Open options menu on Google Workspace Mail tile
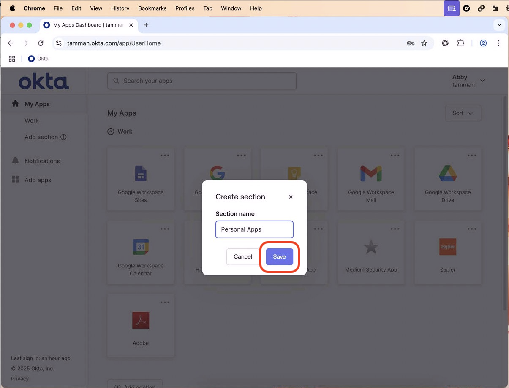Screen dimensions: 509x388 coord(395,156)
